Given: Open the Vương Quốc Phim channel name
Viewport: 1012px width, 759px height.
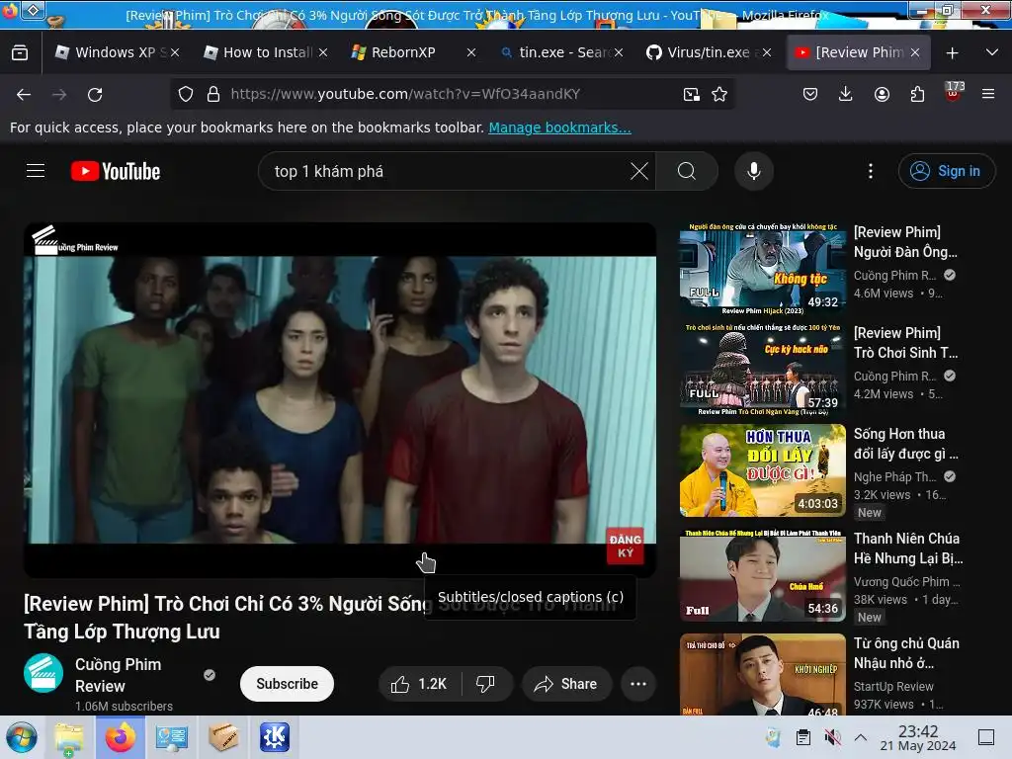Looking at the screenshot, I should click(906, 581).
